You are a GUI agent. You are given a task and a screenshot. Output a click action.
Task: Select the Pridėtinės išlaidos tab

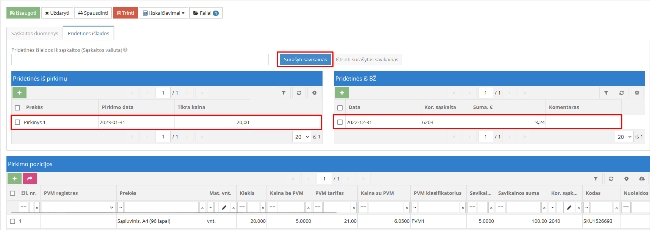[x=88, y=33]
